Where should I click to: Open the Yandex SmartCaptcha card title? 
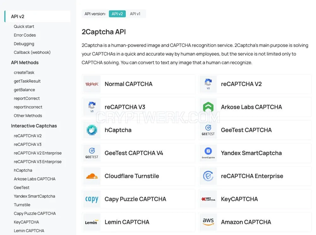point(251,153)
